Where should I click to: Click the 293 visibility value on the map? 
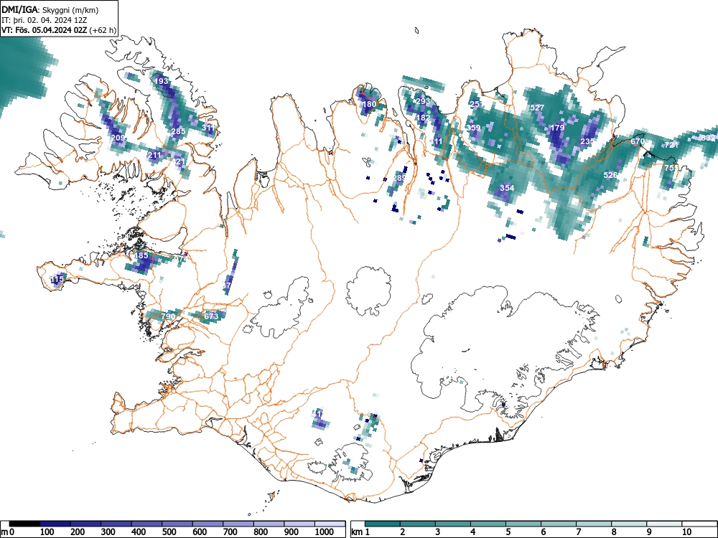tap(423, 101)
